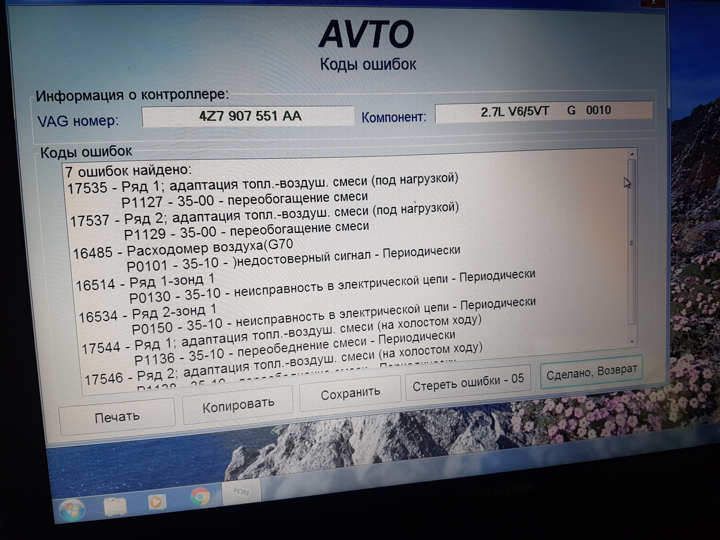Launch Windows Media Player taskbar icon

click(x=156, y=502)
